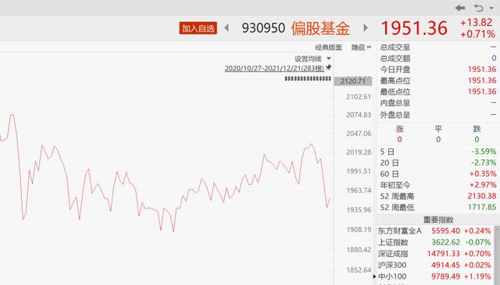Click the 外盘总量 row label
The height and width of the screenshot is (285, 500).
pos(395,115)
